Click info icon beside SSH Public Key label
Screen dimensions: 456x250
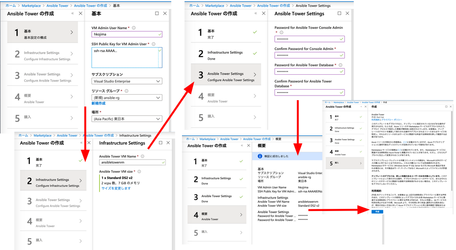point(154,44)
